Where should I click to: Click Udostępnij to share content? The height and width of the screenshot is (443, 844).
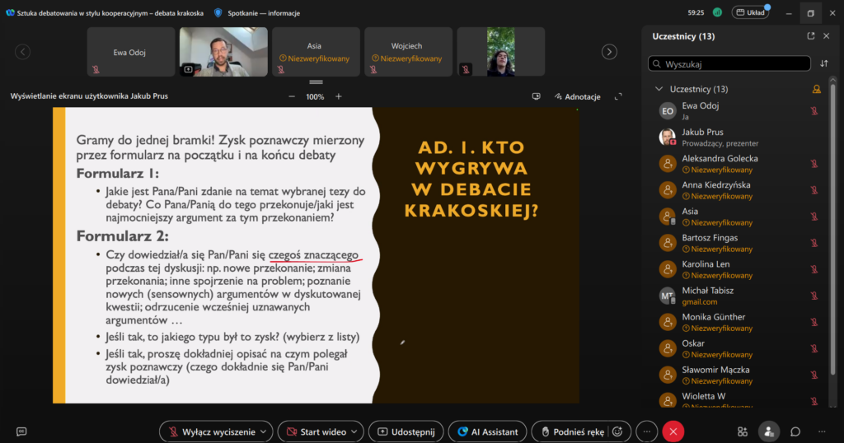[x=406, y=431]
